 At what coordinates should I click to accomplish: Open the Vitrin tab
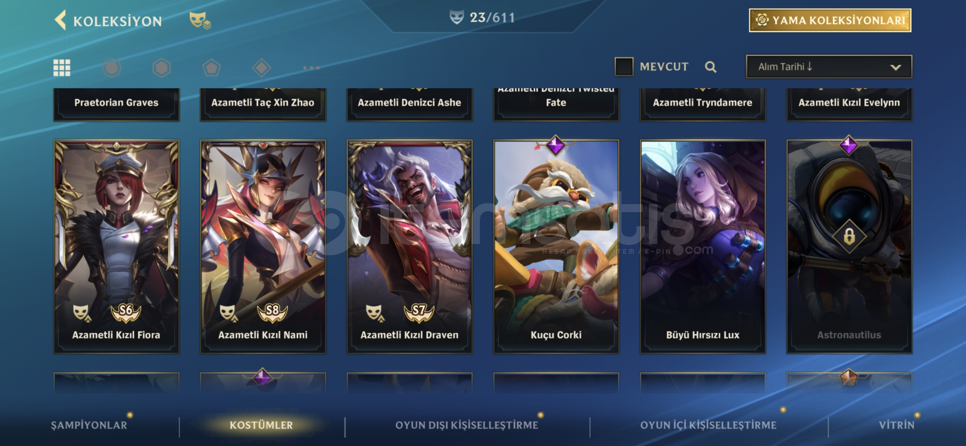pyautogui.click(x=897, y=425)
